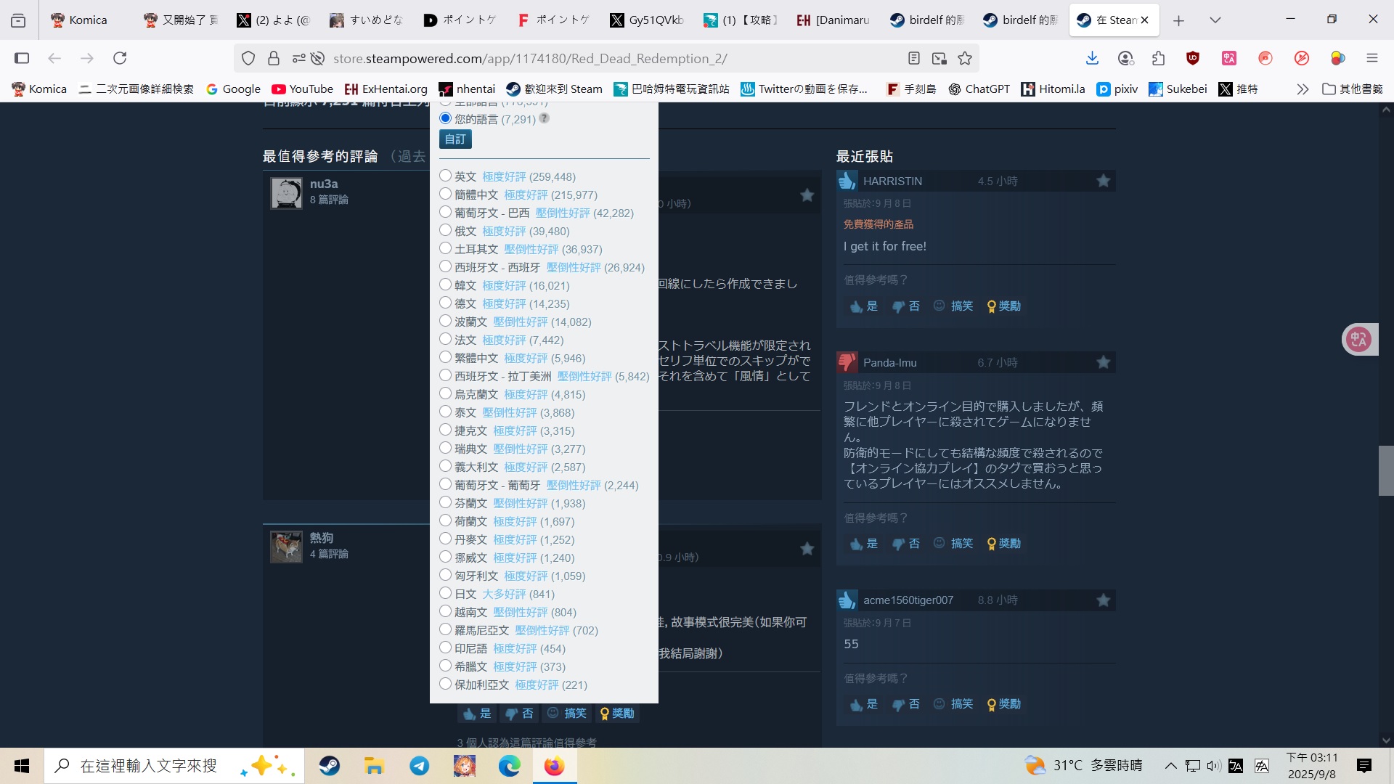Open the Firefox downloads icon

click(x=1092, y=58)
